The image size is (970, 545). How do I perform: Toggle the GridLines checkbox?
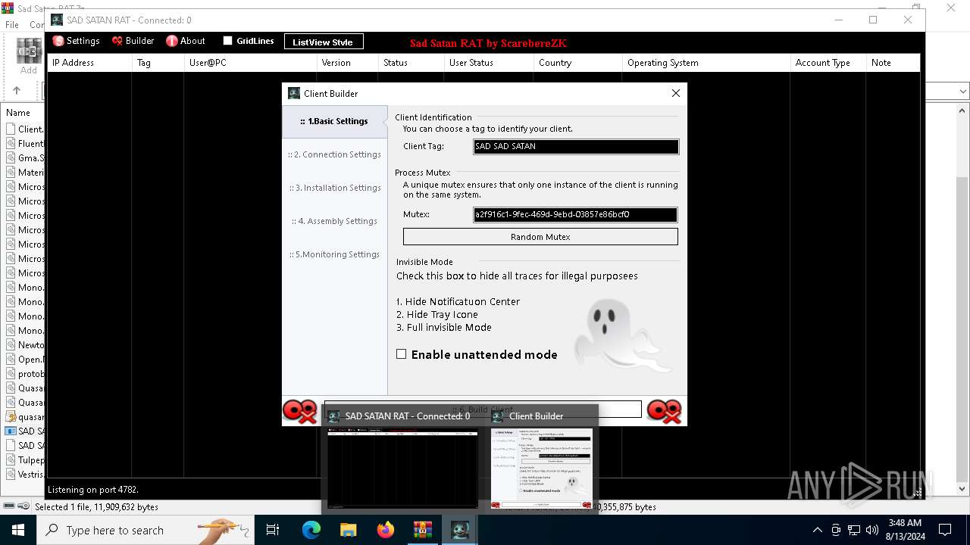tap(227, 41)
